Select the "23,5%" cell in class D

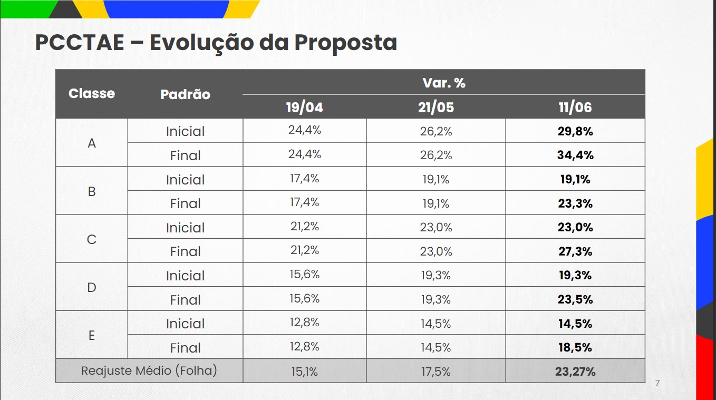pyautogui.click(x=575, y=300)
